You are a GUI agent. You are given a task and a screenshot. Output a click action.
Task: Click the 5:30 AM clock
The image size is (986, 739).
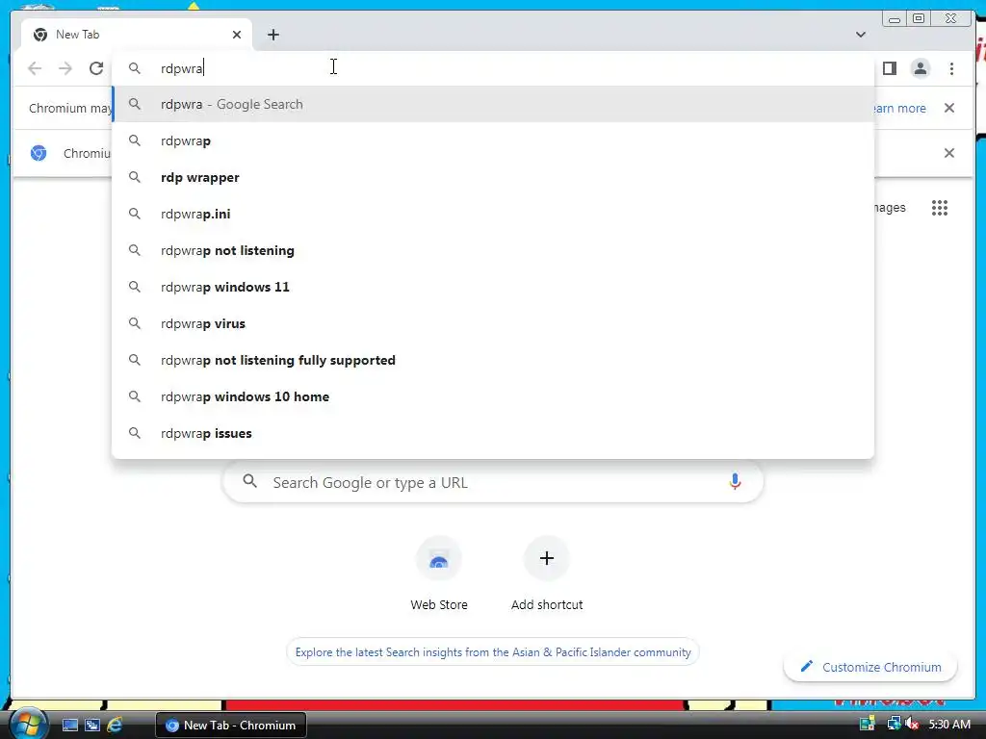pyautogui.click(x=949, y=724)
